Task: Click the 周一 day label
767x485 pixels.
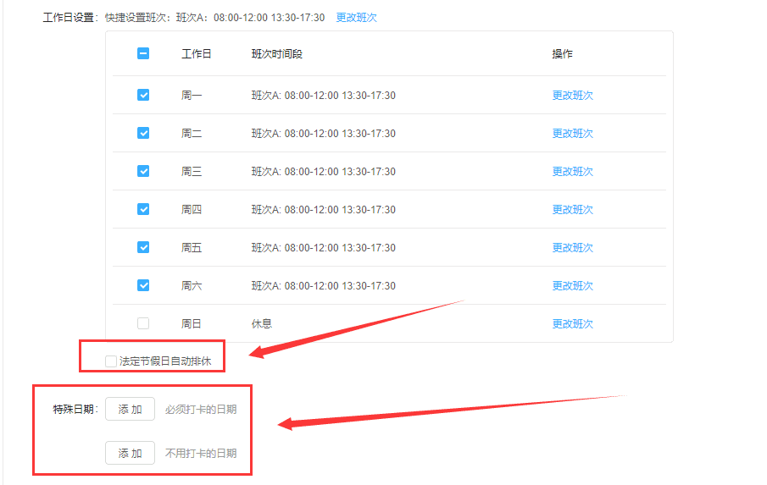Action: tap(192, 96)
